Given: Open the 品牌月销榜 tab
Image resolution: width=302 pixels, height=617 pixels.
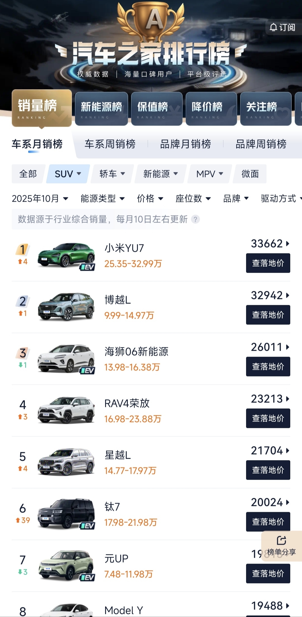Looking at the screenshot, I should [185, 144].
